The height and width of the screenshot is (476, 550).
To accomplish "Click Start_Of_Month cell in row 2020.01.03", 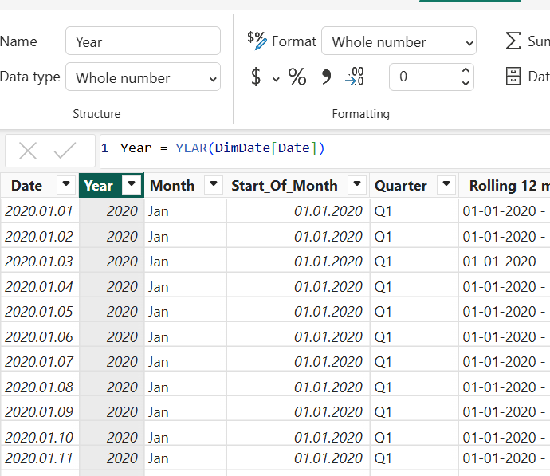I will pyautogui.click(x=298, y=261).
